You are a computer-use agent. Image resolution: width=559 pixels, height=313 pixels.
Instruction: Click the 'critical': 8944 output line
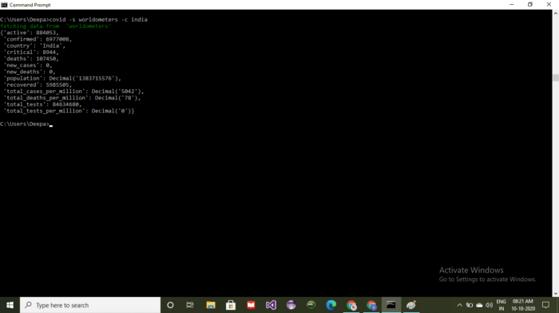(31, 53)
